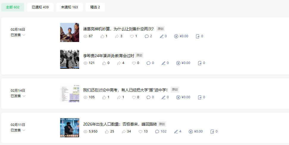The image size is (289, 145).
Task: Expand 已发表 dropdown for 02月11日
Action: [x=18, y=130]
